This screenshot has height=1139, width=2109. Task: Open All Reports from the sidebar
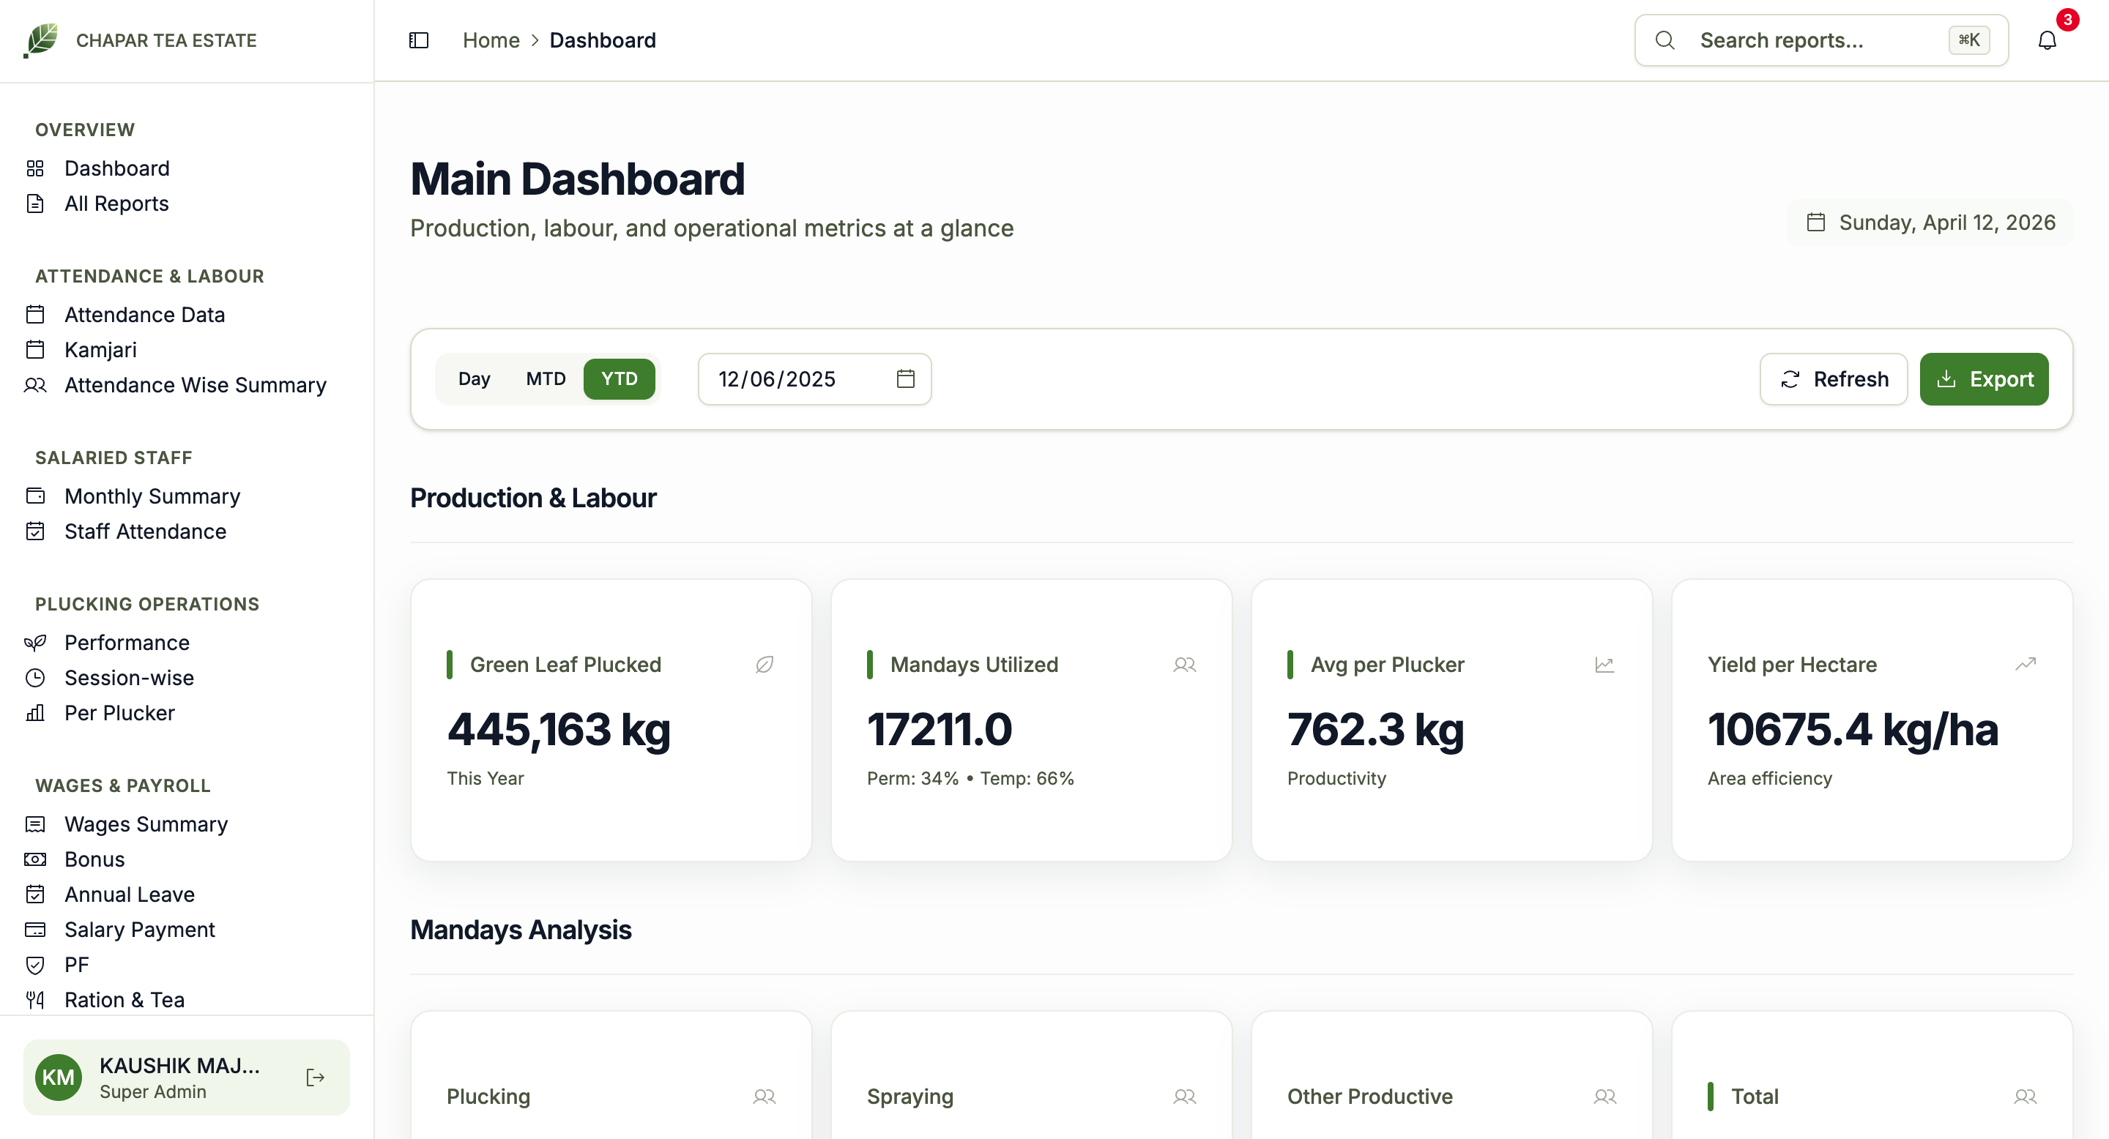pos(116,203)
